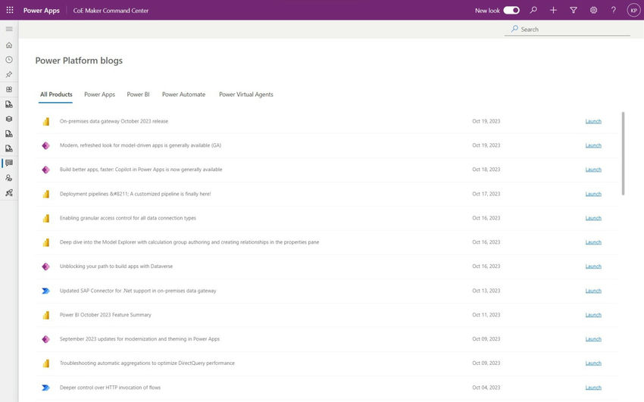
Task: Open the app launcher waffle icon
Action: click(x=10, y=10)
